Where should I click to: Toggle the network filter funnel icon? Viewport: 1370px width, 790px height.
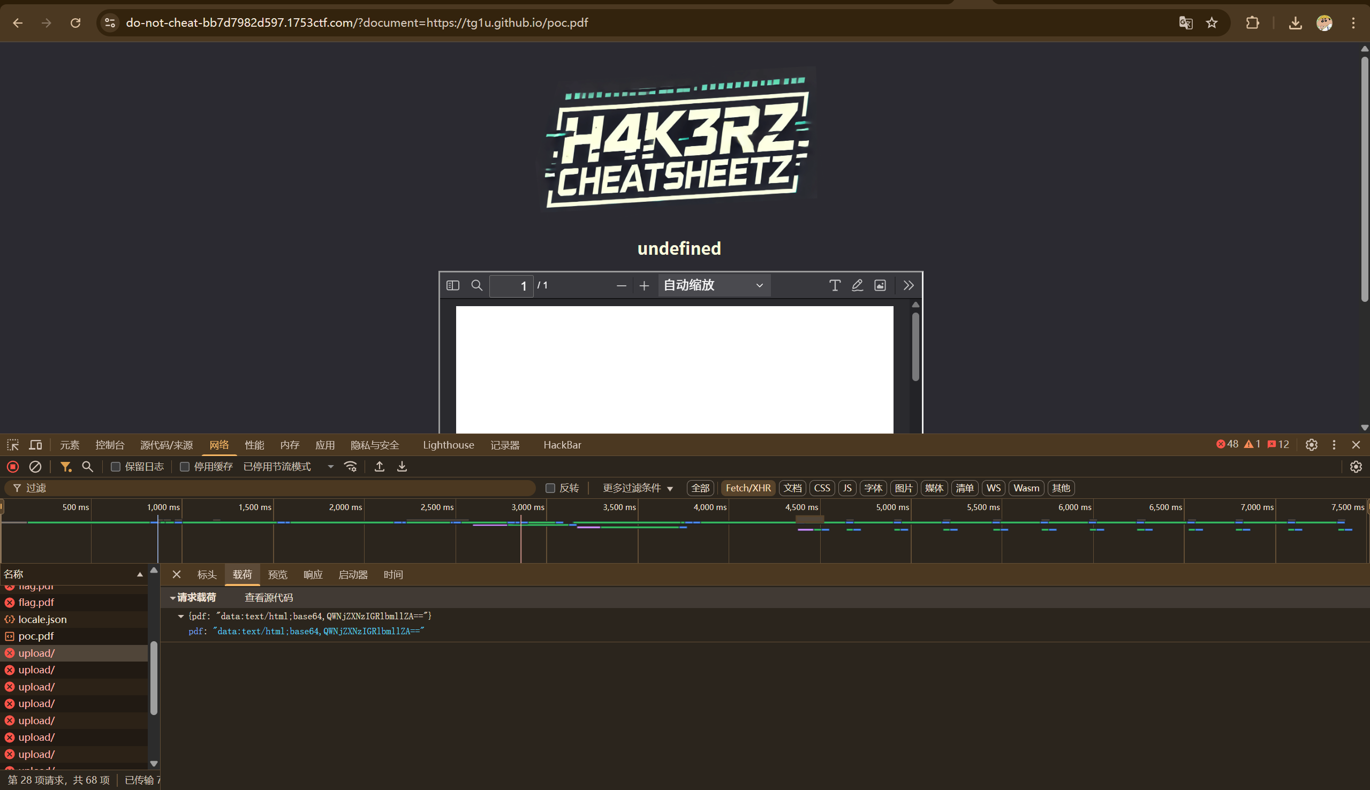66,467
